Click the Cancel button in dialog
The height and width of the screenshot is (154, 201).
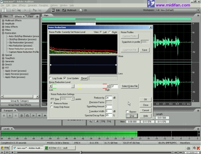tap(145, 110)
